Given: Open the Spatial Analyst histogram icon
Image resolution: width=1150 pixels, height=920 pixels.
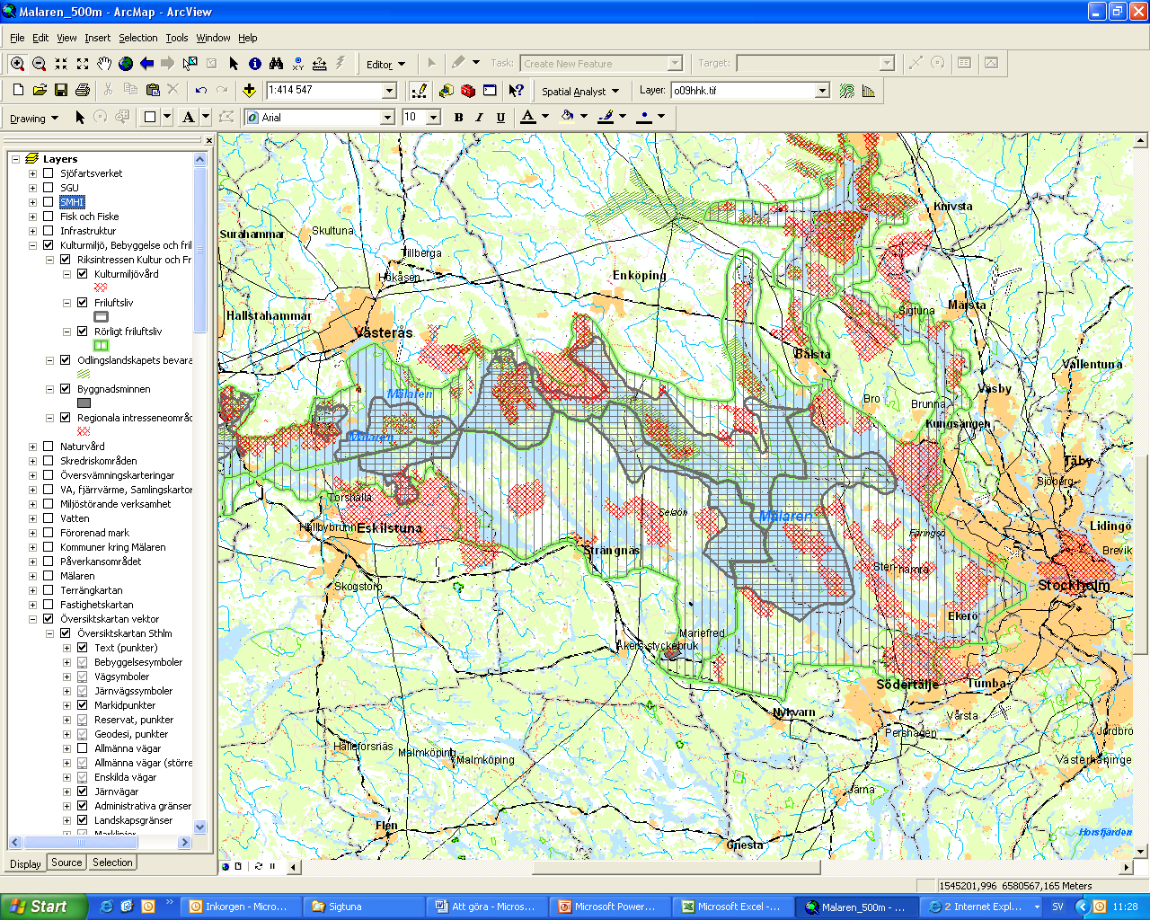Looking at the screenshot, I should point(868,91).
